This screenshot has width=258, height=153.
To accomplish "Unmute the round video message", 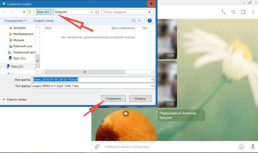I will 126,113.
